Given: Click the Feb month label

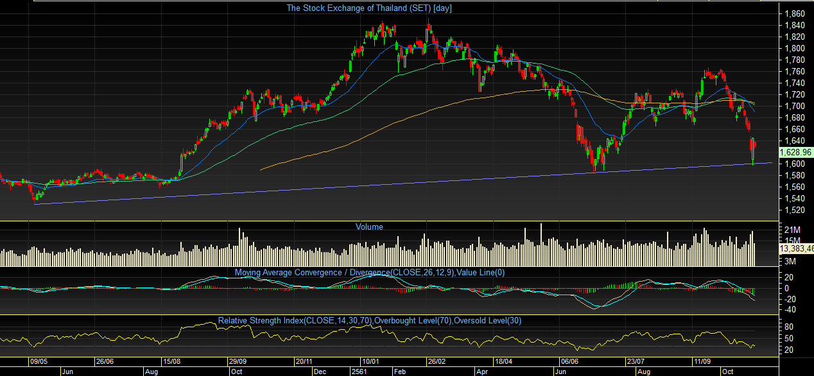Looking at the screenshot, I should [399, 371].
